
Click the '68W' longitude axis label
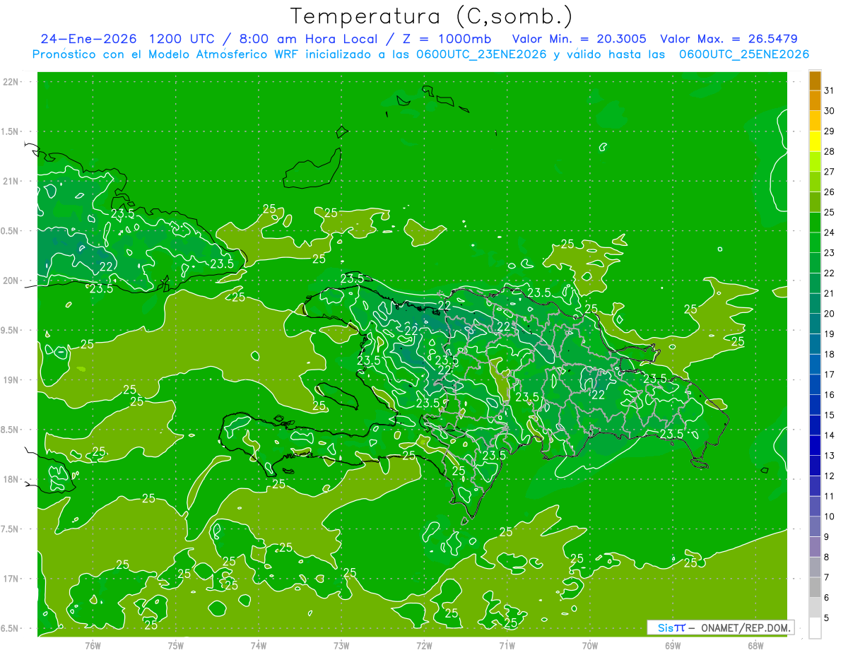(755, 645)
